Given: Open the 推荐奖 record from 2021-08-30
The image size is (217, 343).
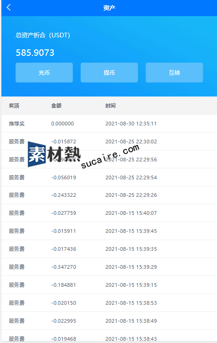Looking at the screenshot, I should [109, 124].
